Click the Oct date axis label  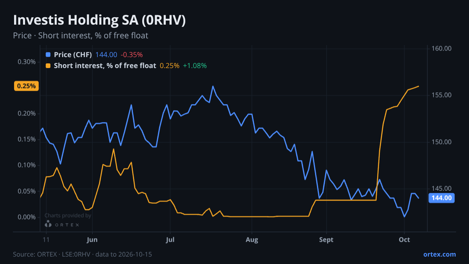pos(404,240)
